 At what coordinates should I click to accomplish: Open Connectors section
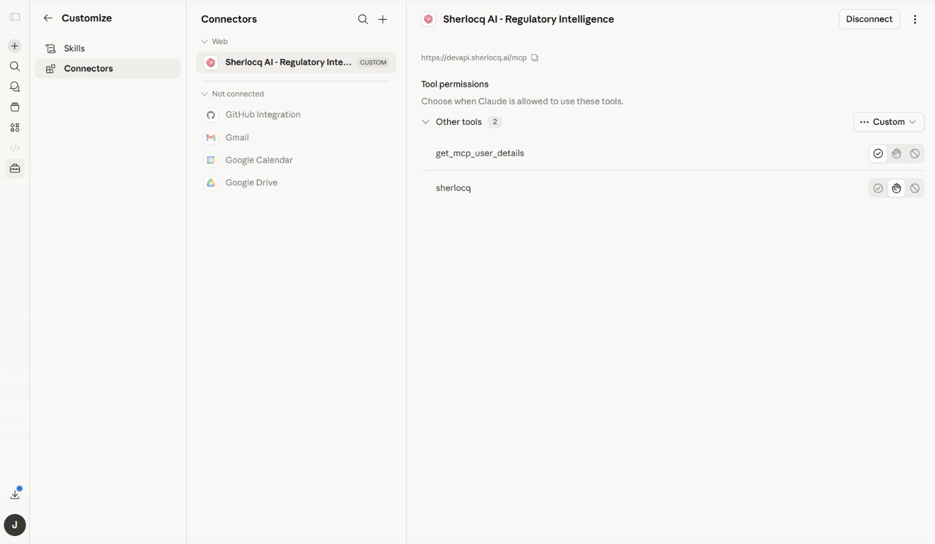(x=108, y=69)
